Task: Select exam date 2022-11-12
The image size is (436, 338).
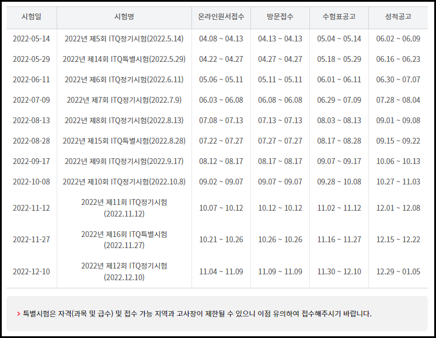Action: pos(32,208)
